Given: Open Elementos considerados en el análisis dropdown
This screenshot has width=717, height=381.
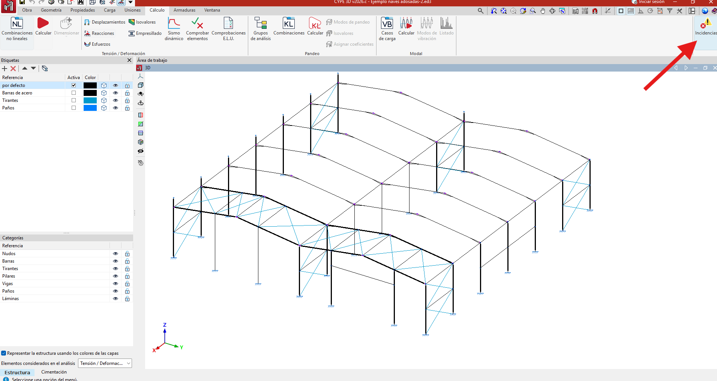Looking at the screenshot, I should pos(105,363).
